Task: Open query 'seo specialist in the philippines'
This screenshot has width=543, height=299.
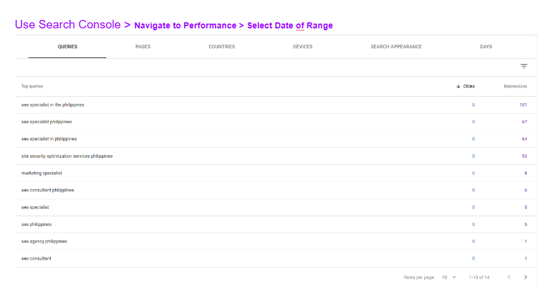Action: [53, 105]
